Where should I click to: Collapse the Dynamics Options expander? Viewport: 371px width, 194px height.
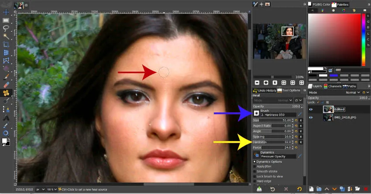tap(255, 161)
